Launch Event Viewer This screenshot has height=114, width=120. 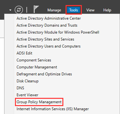[x=27, y=95]
